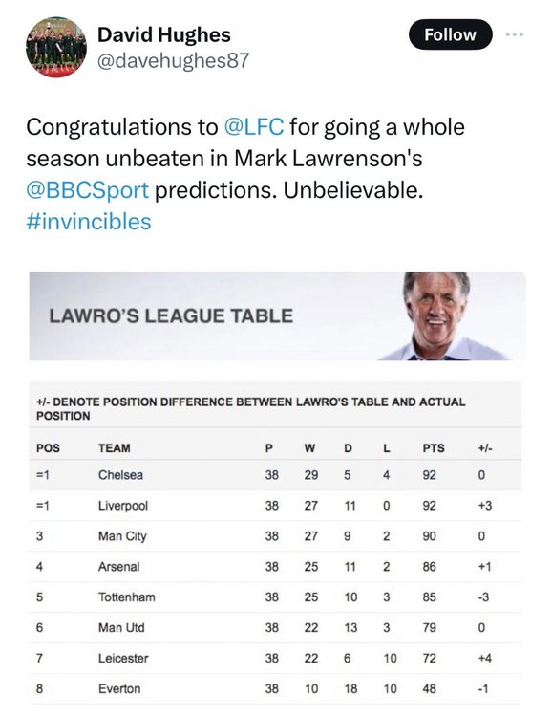Viewport: 552px width, 717px height.
Task: Click Mark Lawrenson's face in the banner
Action: [436, 305]
